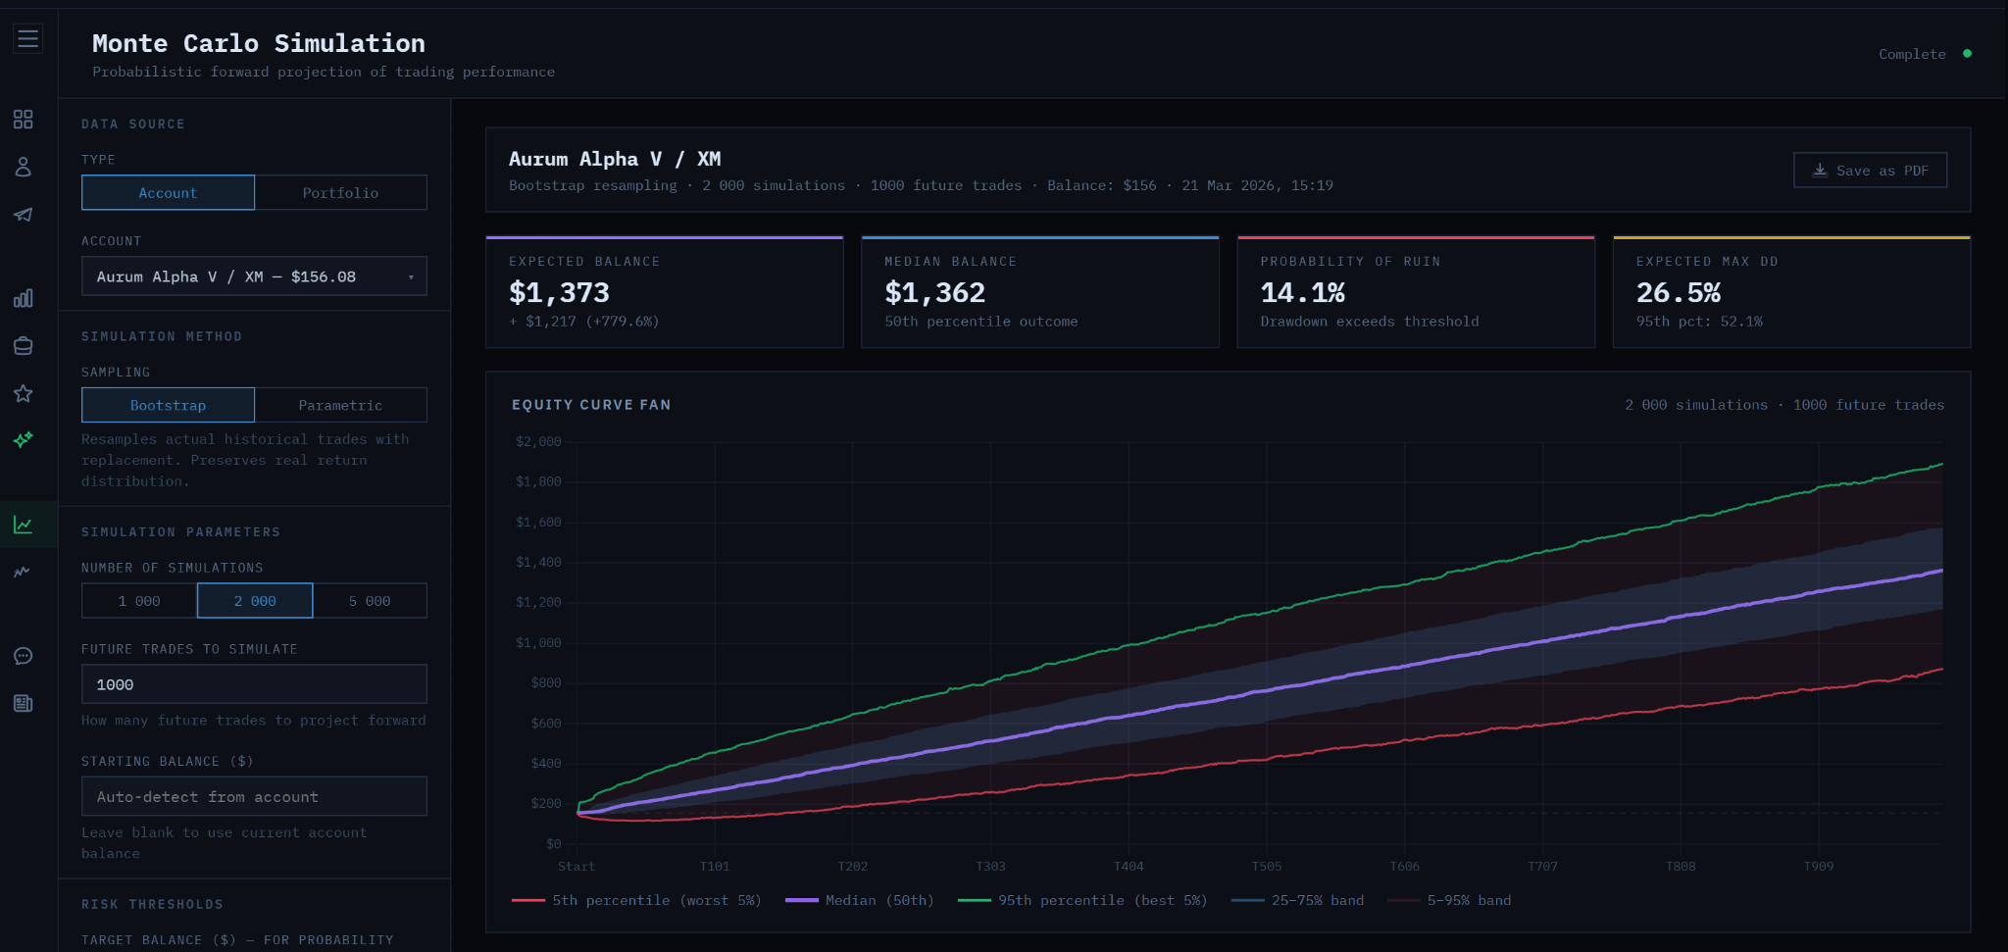Screen dimensions: 2008x952
Task: Open the star favorites icon
Action: (24, 393)
